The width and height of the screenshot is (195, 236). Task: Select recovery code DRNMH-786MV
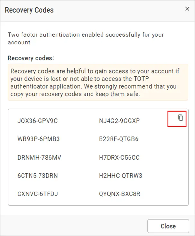click(x=39, y=157)
